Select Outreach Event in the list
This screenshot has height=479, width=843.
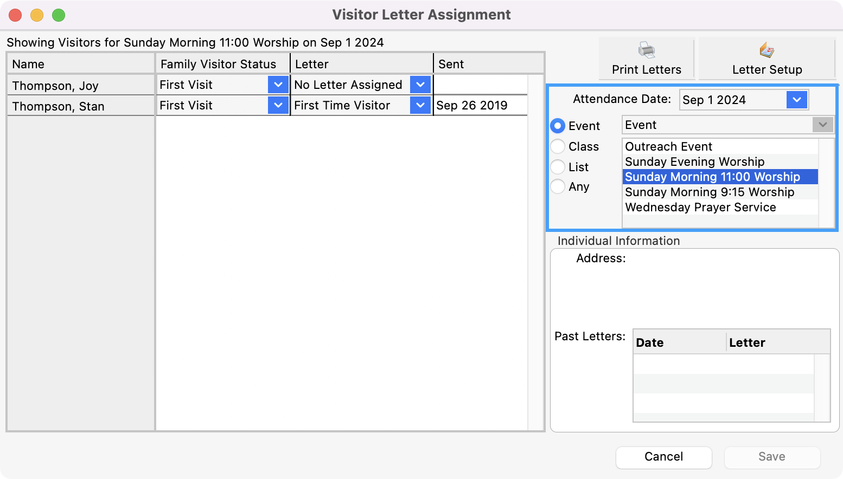click(x=668, y=147)
